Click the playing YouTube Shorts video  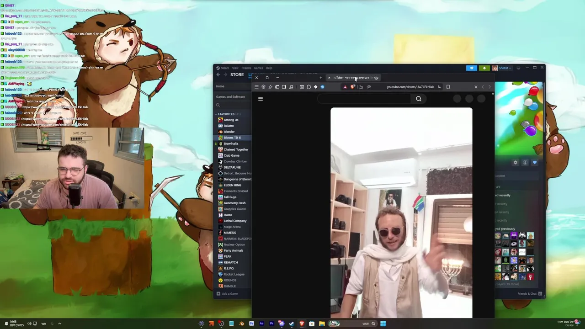click(x=401, y=212)
